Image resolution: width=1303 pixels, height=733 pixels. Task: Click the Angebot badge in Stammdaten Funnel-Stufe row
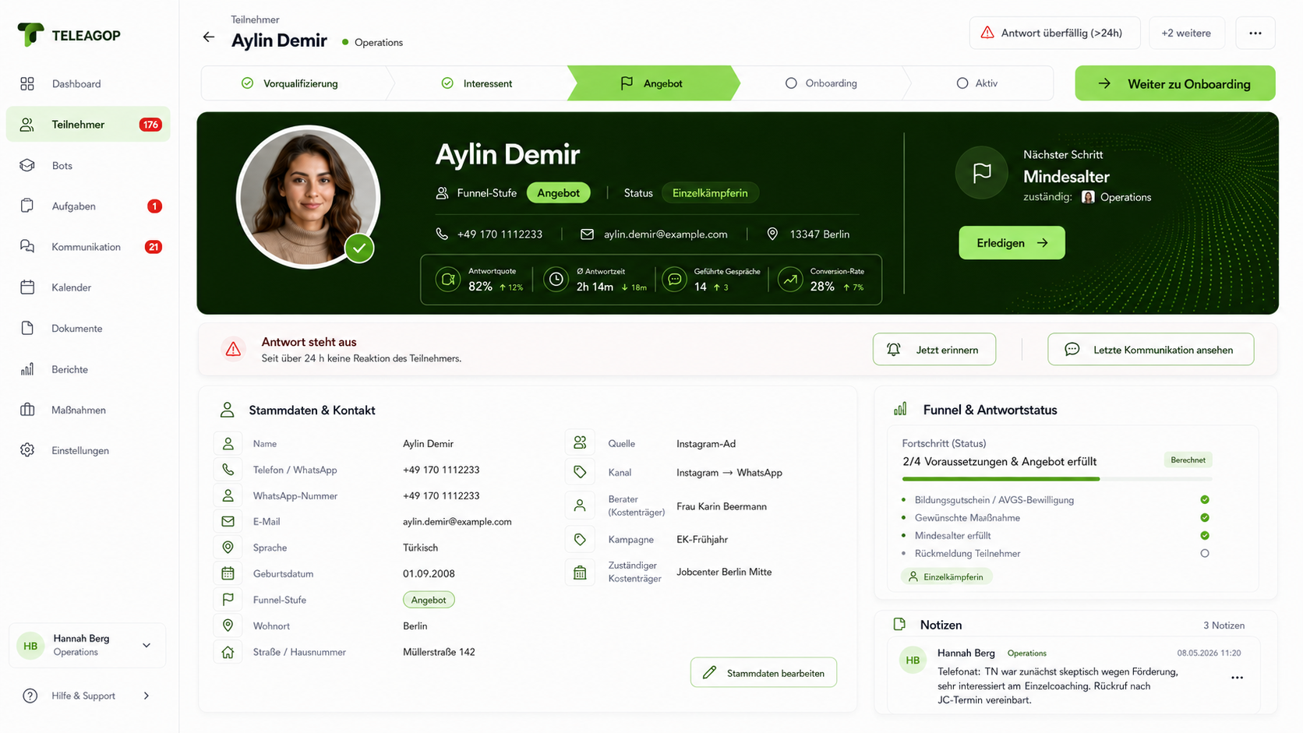pos(429,600)
